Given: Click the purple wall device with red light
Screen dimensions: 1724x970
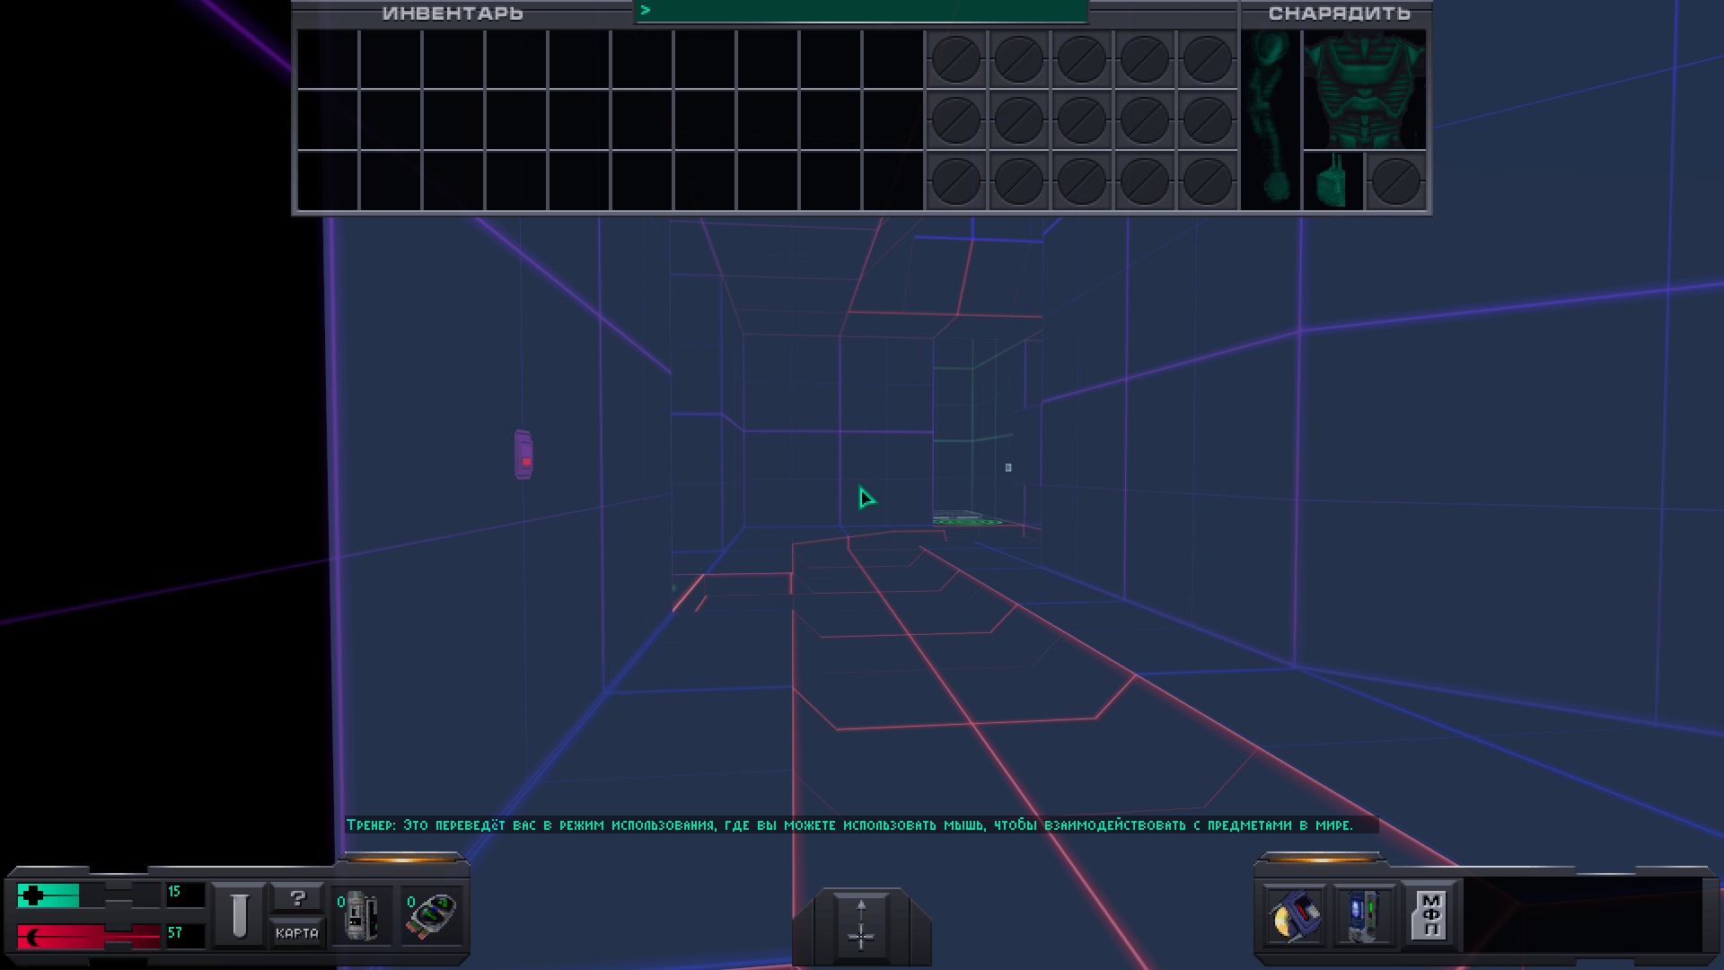Looking at the screenshot, I should click(x=523, y=454).
